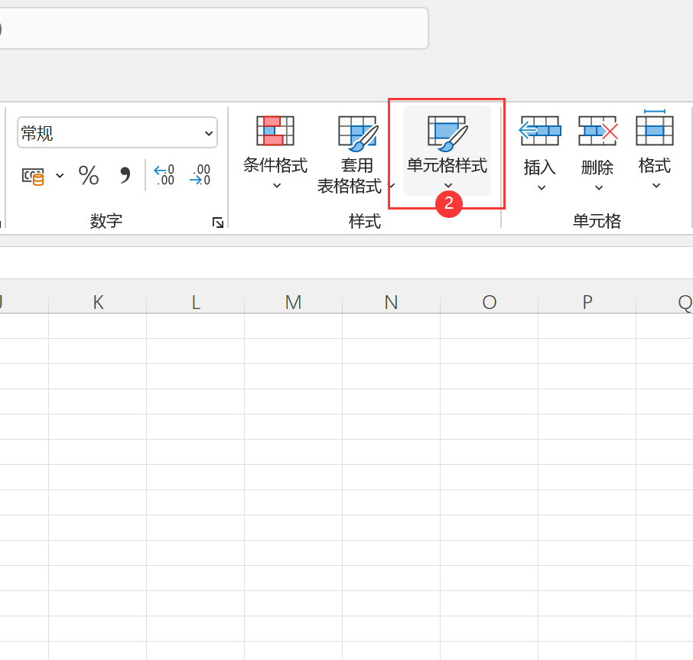Image resolution: width=693 pixels, height=660 pixels.
Task: Expand accounting format options arrow
Action: coord(60,176)
